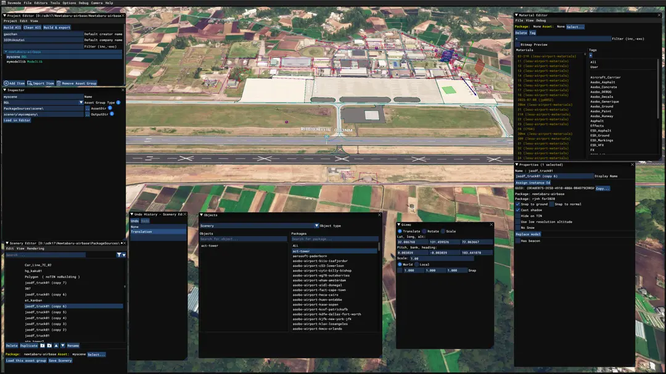Click the browse '..' button for OutputDir
Image resolution: width=666 pixels, height=374 pixels.
coord(88,114)
